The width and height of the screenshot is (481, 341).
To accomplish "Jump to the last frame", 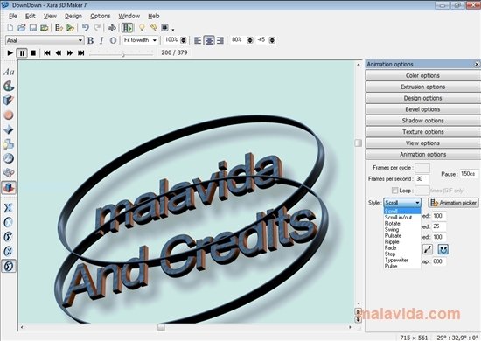I will coord(81,53).
